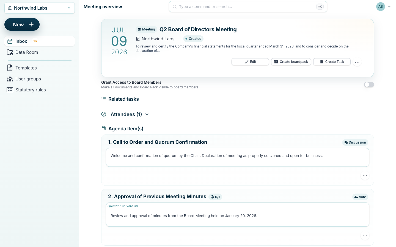
Task: Open meeting card more options menu
Action: coord(357,62)
